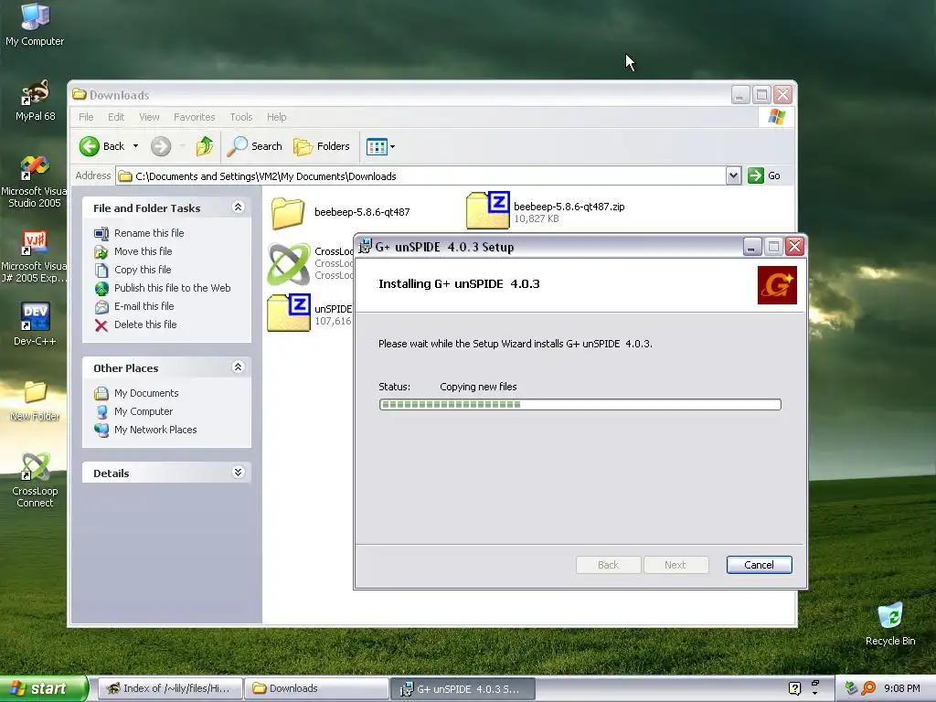Image resolution: width=936 pixels, height=702 pixels.
Task: Click the installation progress bar
Action: point(580,405)
